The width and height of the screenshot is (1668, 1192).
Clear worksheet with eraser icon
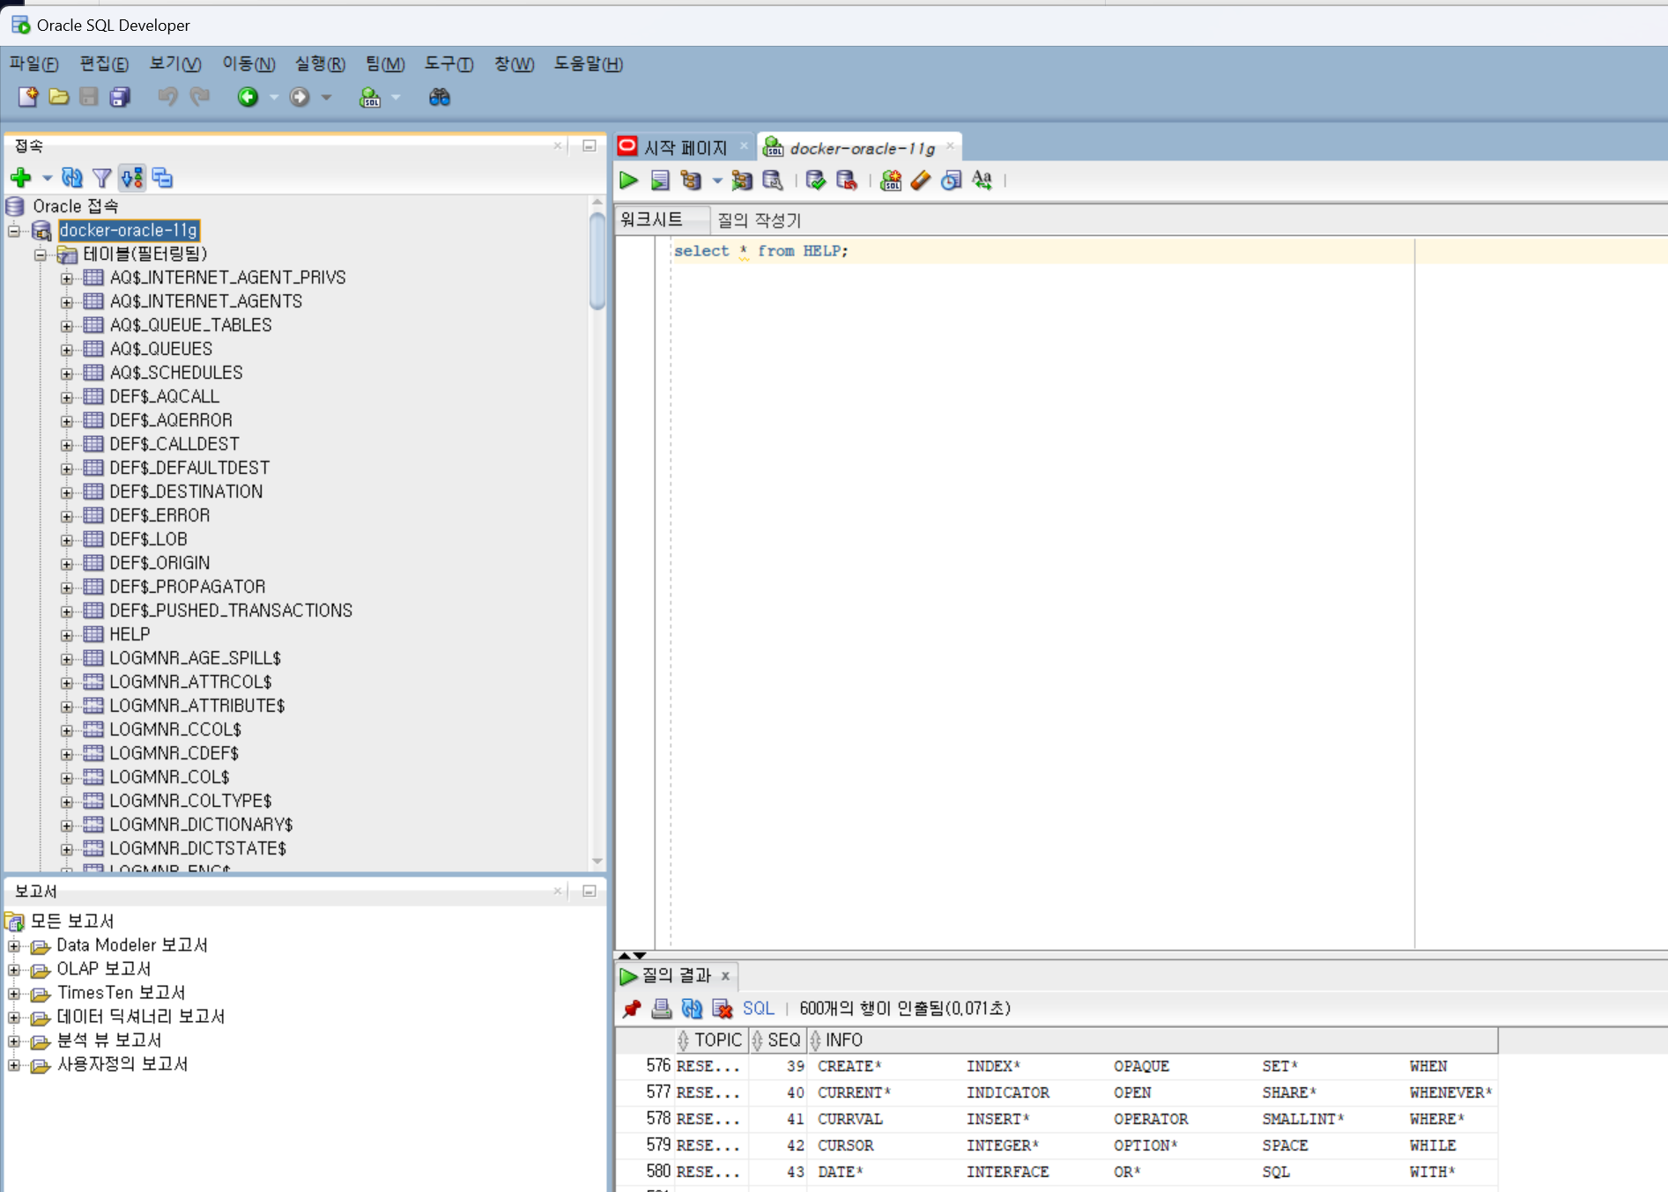click(921, 181)
